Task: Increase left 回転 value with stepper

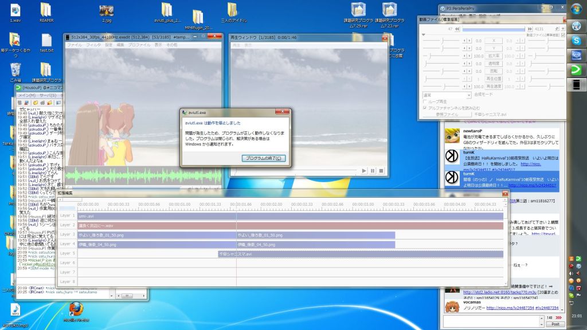Action: pyautogui.click(x=469, y=71)
